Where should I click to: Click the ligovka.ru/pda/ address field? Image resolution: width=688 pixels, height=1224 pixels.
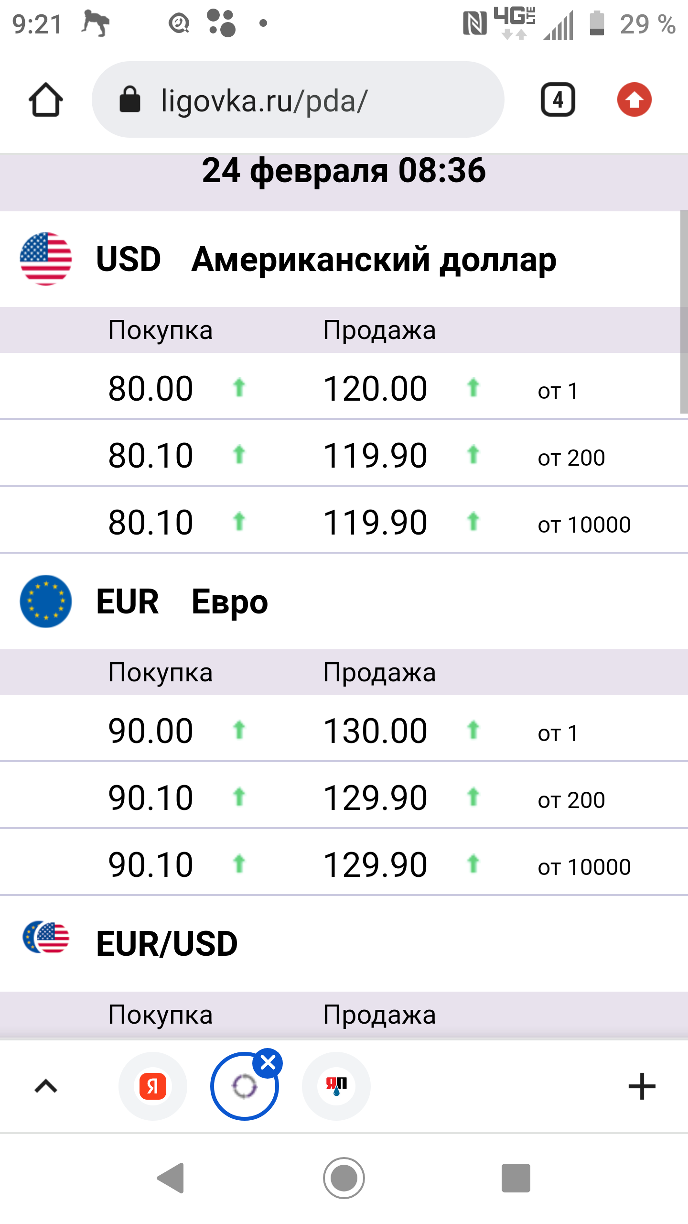coord(298,100)
